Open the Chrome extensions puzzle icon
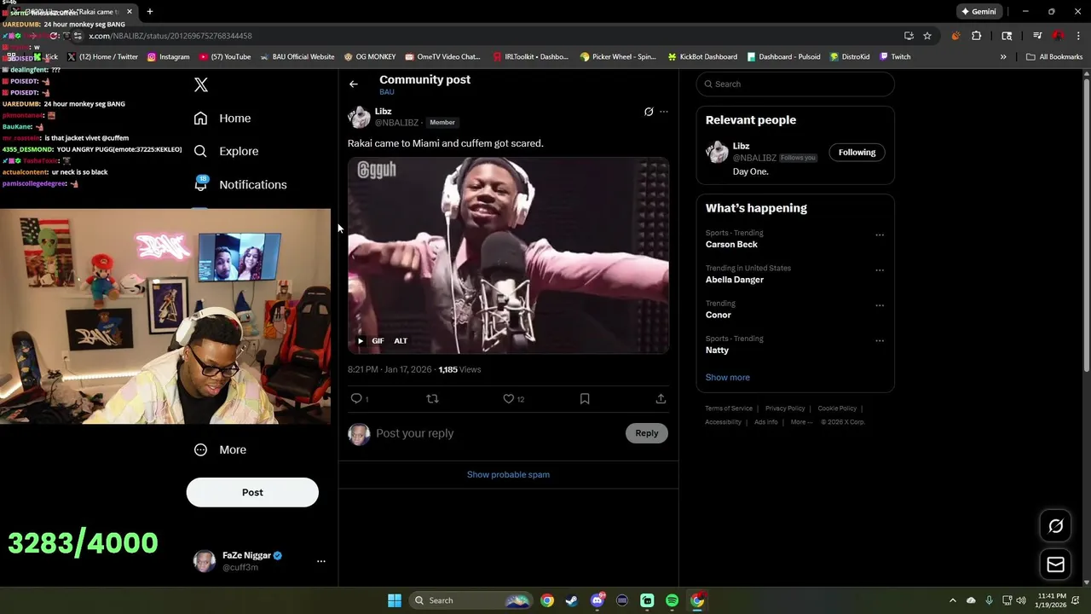The image size is (1091, 614). tap(977, 36)
